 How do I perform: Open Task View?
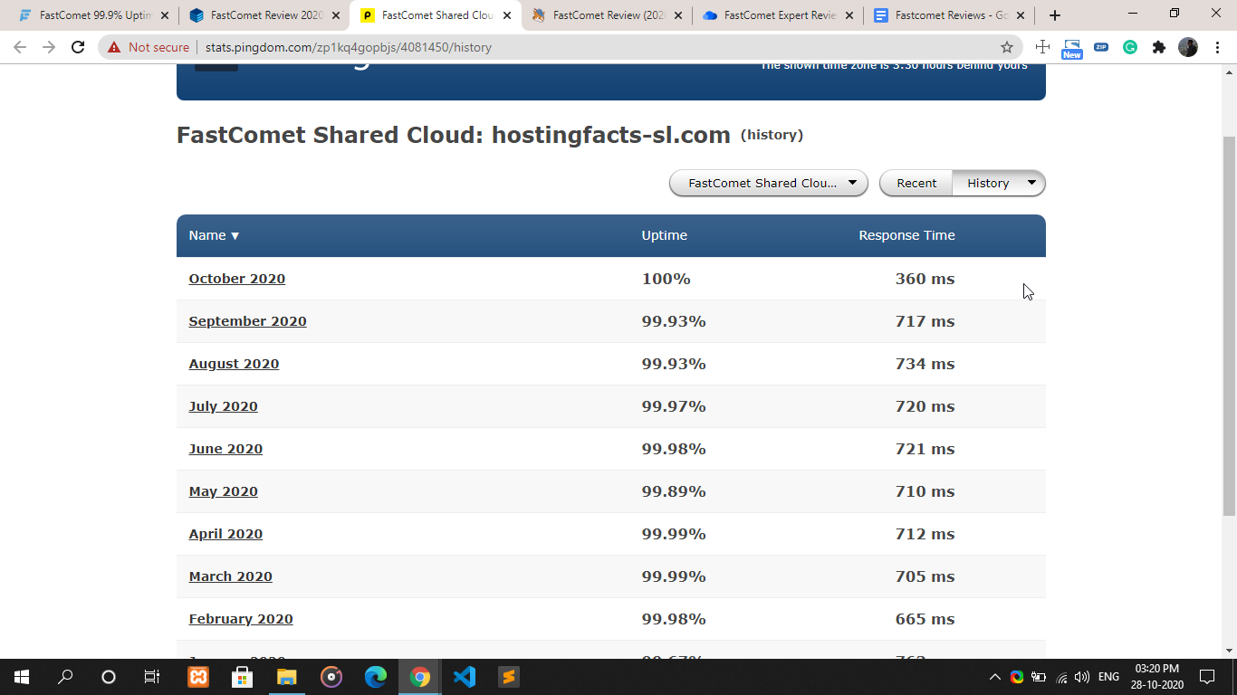tap(152, 677)
